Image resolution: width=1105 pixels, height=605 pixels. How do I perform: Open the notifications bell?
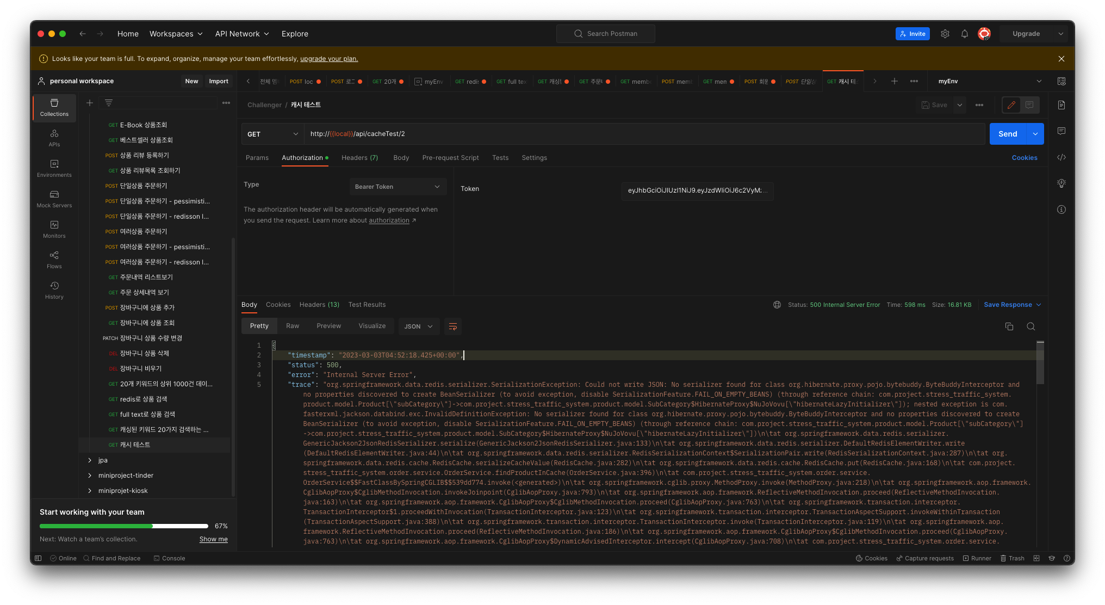964,34
